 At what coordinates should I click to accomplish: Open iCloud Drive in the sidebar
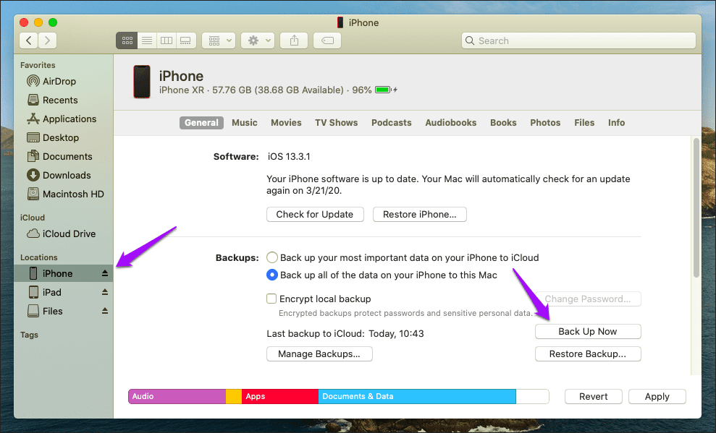64,233
